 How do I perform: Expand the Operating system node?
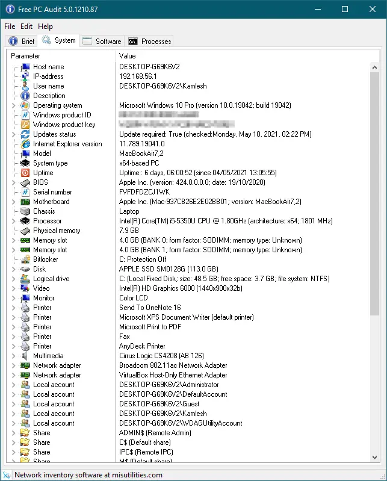coord(13,105)
